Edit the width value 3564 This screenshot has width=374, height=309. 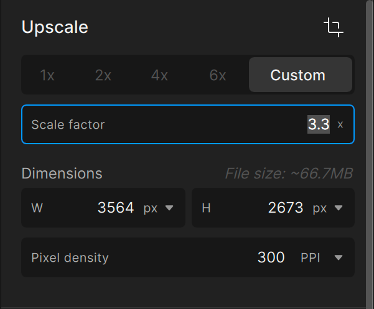(116, 208)
